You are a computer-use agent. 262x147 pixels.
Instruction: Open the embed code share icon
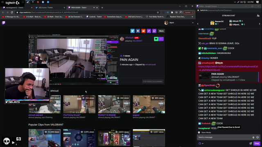pos(149,31)
